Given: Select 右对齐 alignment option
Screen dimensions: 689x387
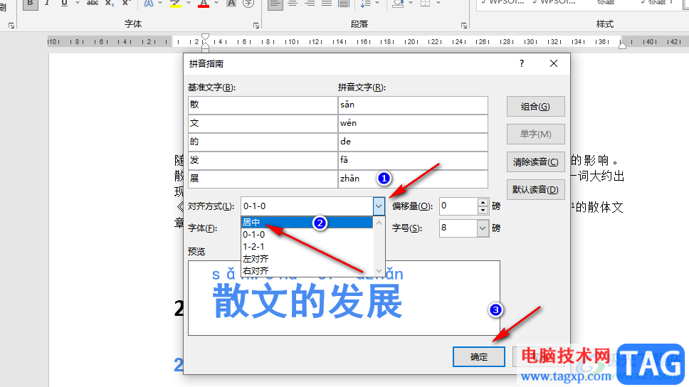Looking at the screenshot, I should tap(307, 270).
